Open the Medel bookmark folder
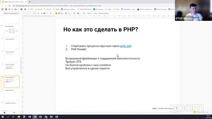 coord(56,9)
